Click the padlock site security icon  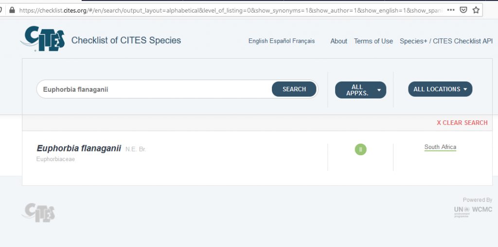(x=12, y=10)
